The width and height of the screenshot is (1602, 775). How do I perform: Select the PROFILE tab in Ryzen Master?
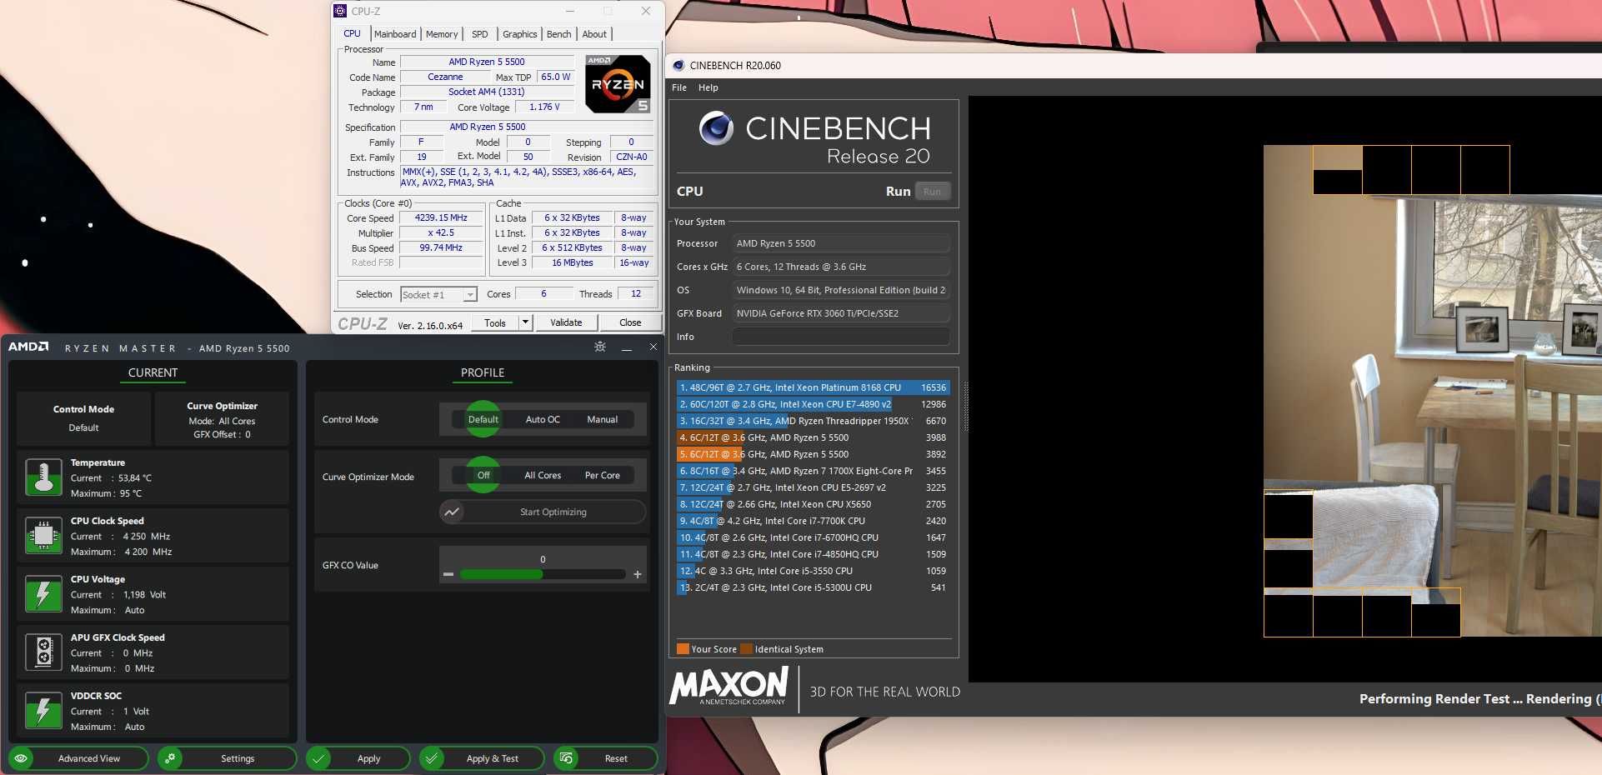point(483,372)
